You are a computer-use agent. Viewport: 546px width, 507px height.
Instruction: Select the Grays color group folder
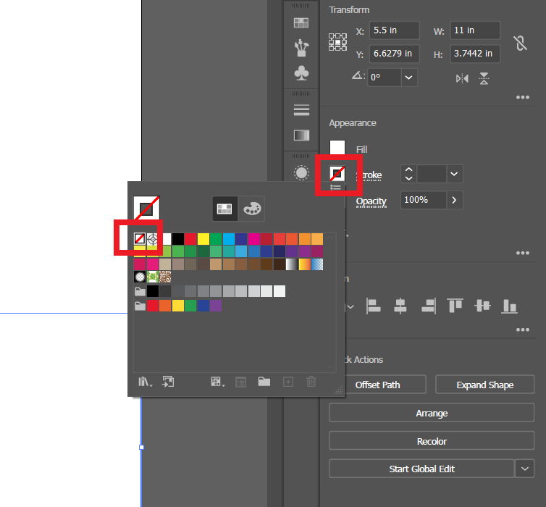click(140, 291)
